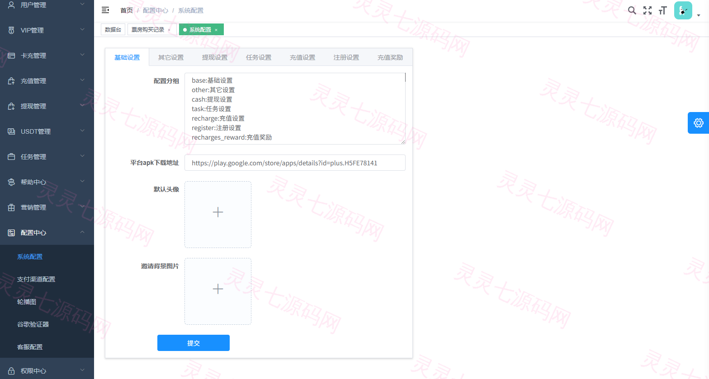
Task: Open the font size icon
Action: (x=663, y=10)
